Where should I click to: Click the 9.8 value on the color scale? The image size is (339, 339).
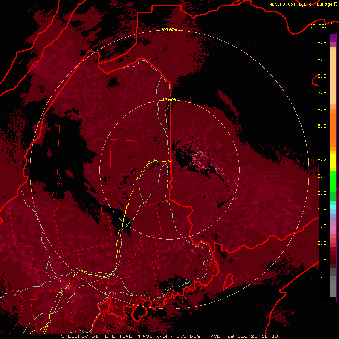(322, 42)
